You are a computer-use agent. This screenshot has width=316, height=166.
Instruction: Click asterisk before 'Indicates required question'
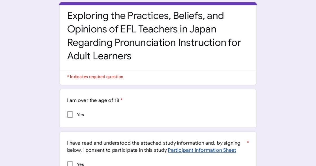tap(68, 77)
